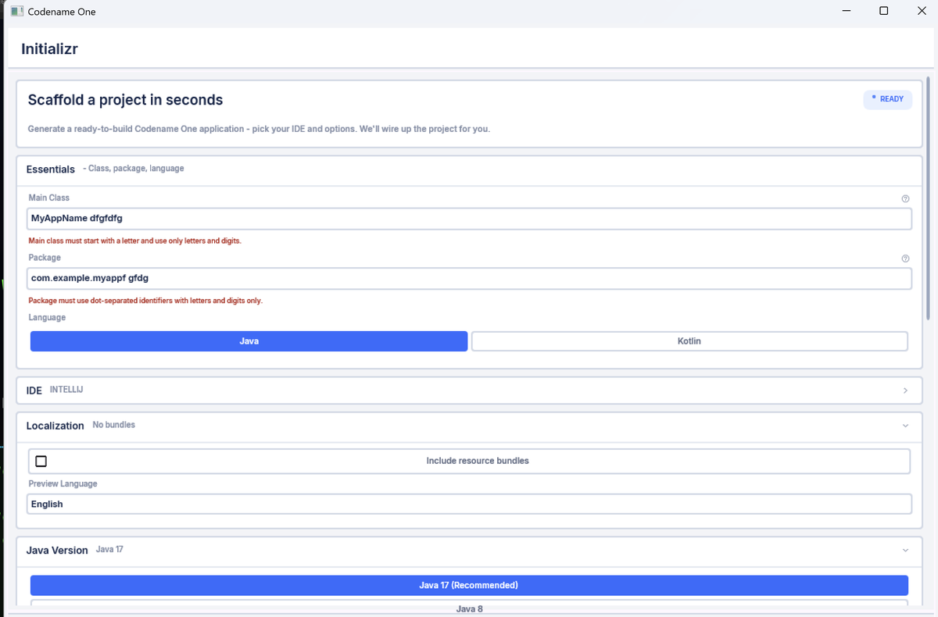Open the Preview Language English dropdown

click(x=469, y=504)
